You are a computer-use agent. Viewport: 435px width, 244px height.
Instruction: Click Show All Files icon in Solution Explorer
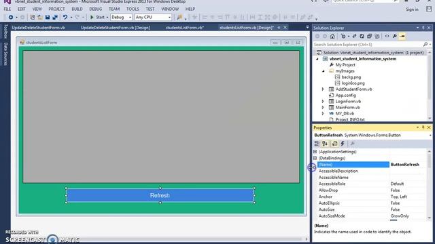point(377,36)
